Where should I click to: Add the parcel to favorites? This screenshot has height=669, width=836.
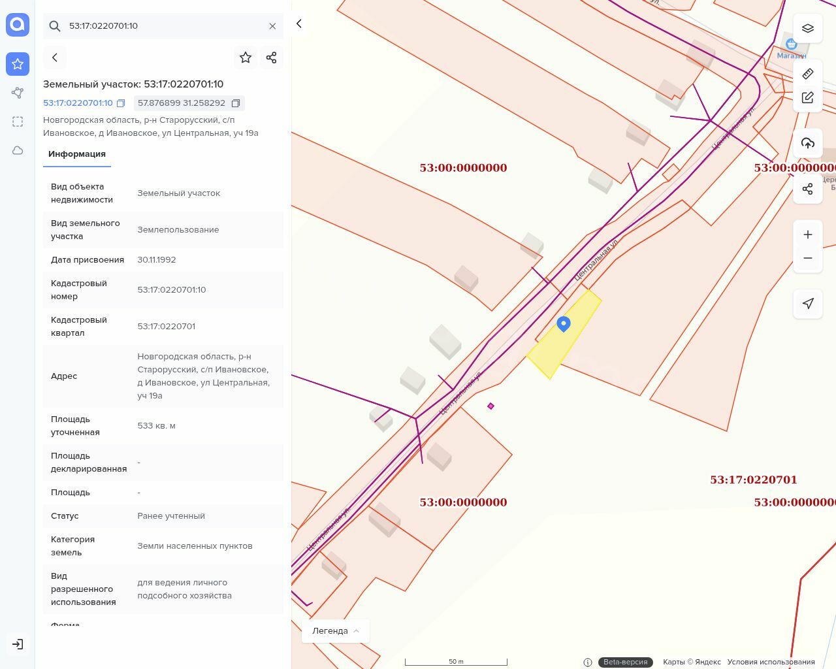pos(246,57)
